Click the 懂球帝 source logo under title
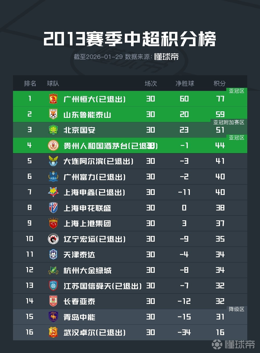 [x=166, y=57]
